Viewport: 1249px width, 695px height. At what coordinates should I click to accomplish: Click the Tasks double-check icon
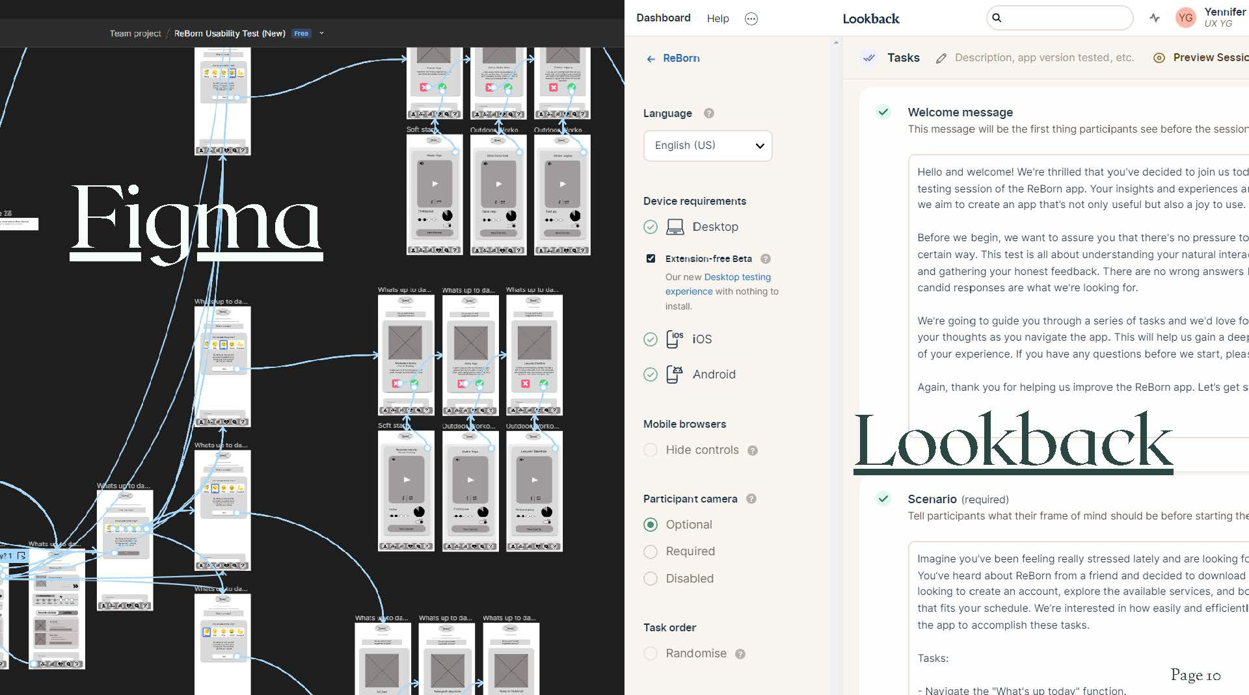[x=869, y=58]
